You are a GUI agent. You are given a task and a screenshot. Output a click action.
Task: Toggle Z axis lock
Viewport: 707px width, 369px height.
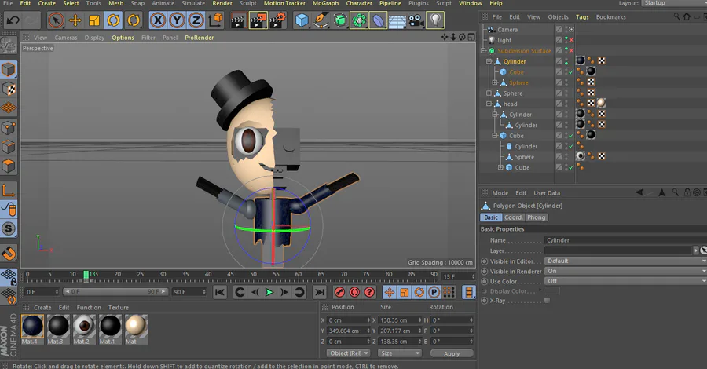[x=196, y=20]
